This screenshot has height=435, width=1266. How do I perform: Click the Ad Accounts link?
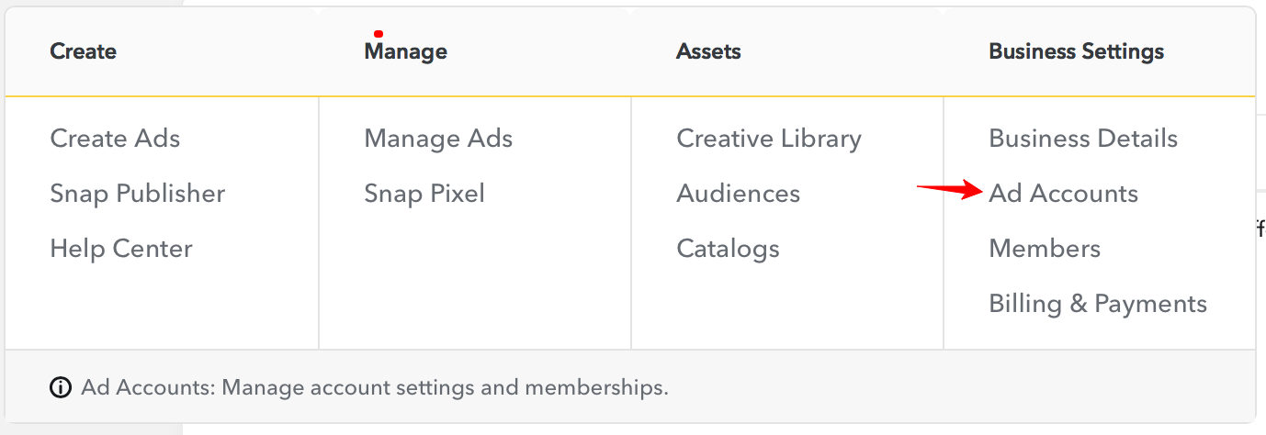tap(1063, 194)
